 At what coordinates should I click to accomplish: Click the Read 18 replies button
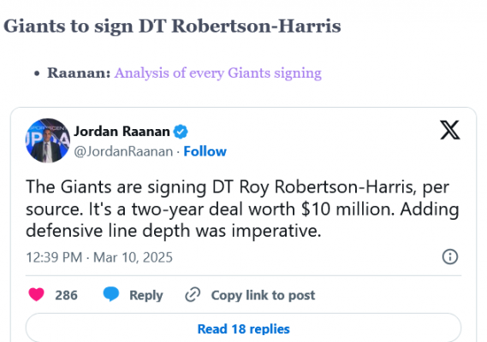coord(243,328)
